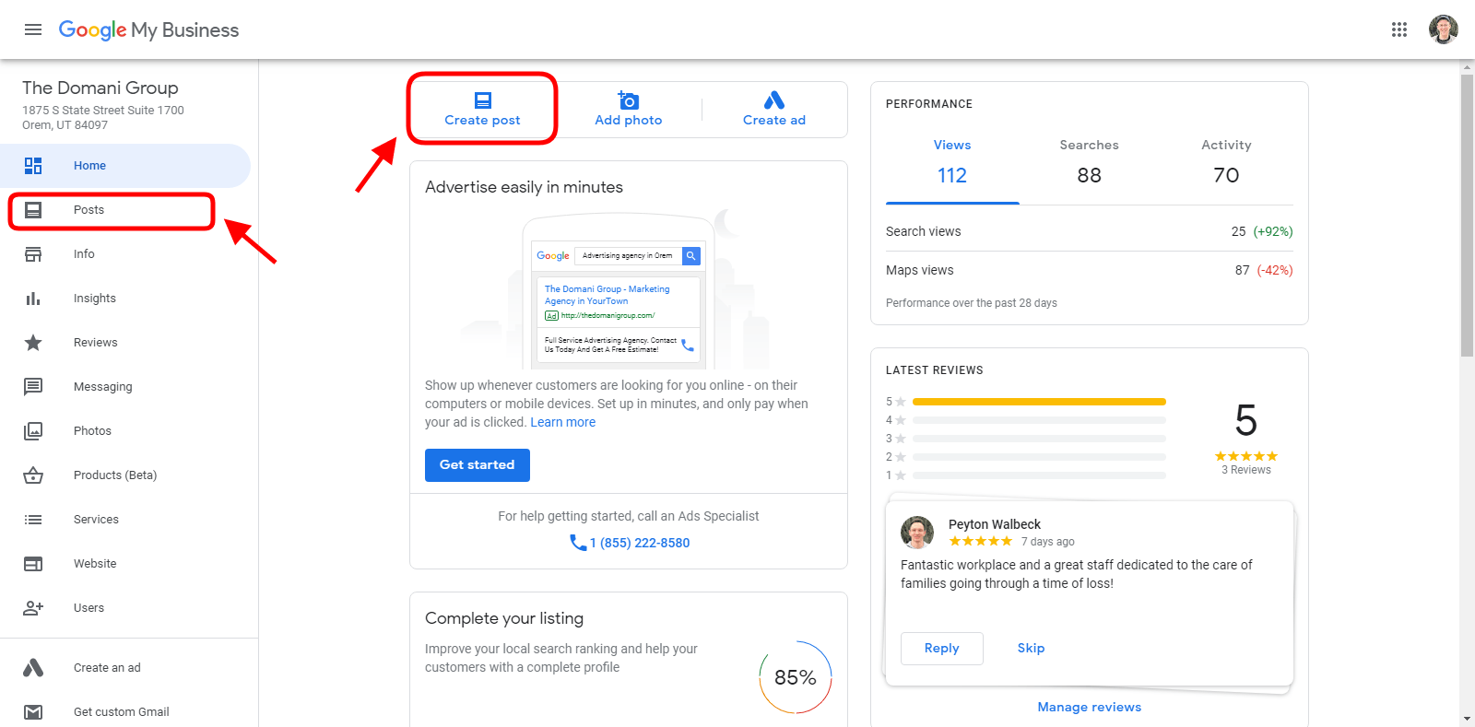This screenshot has width=1475, height=727.
Task: Open Photos in the sidebar
Action: [125, 431]
